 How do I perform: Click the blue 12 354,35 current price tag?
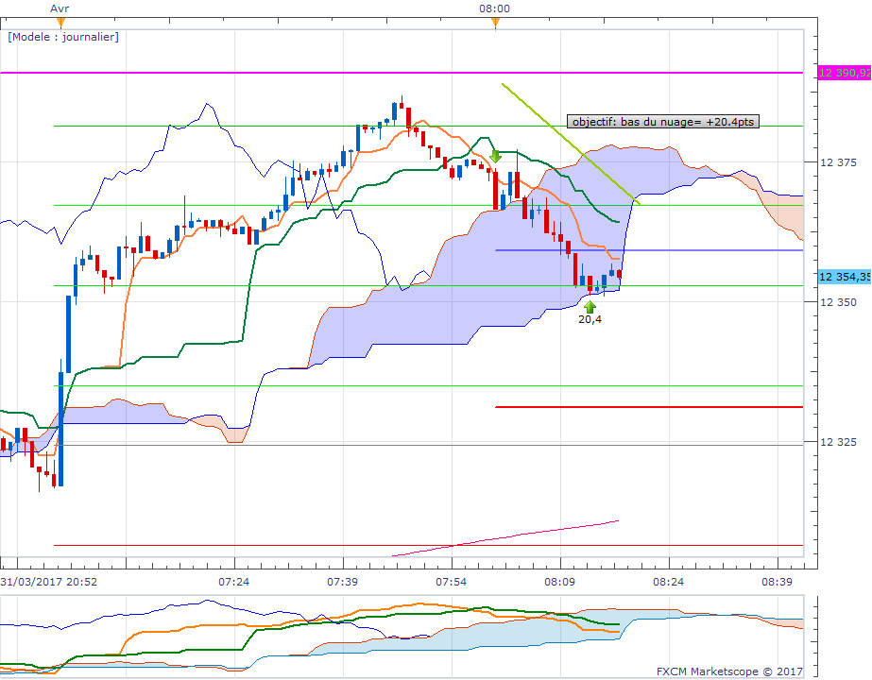(x=845, y=277)
